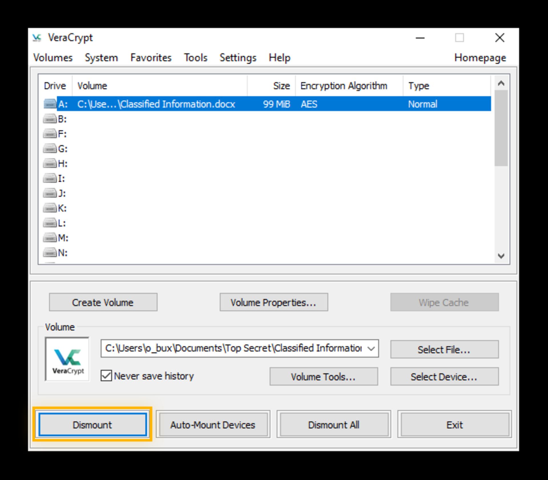Click the drive list scrollbar thumb
This screenshot has height=480, width=548.
pos(501,128)
